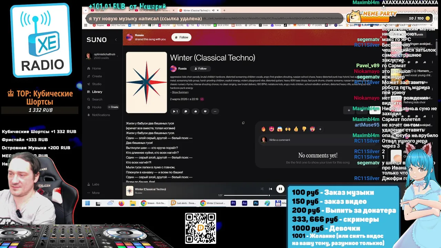The height and width of the screenshot is (248, 441).
Task: Click the player bar song thumbnail
Action: [x=130, y=191]
